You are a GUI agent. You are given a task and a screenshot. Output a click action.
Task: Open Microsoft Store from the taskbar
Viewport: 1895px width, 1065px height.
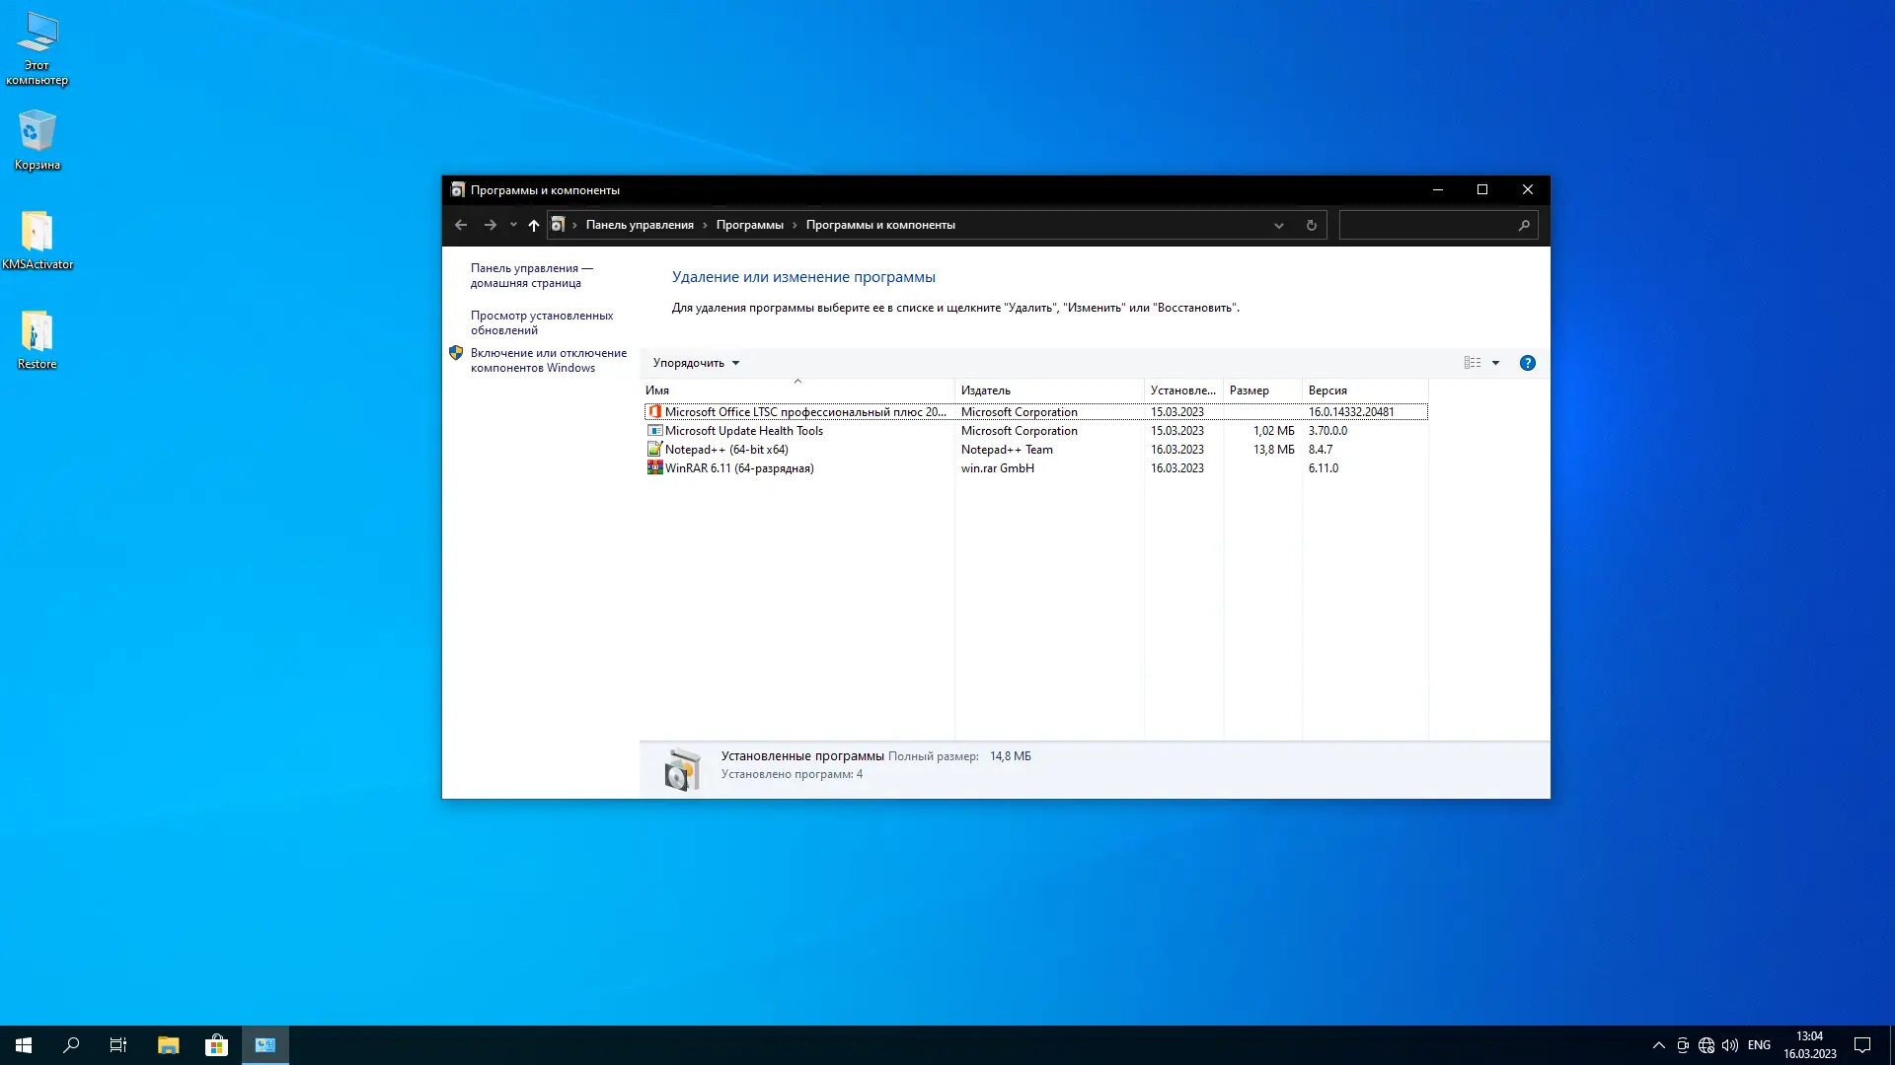[216, 1045]
